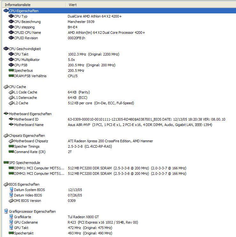Click value '00020FB1h'
This screenshot has height=237, width=236.
(76, 38)
